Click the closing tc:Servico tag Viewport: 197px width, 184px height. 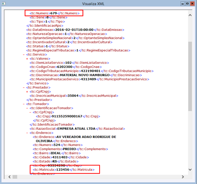click(38, 83)
